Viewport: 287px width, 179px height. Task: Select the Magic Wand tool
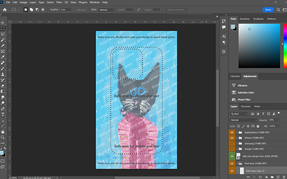3,40
